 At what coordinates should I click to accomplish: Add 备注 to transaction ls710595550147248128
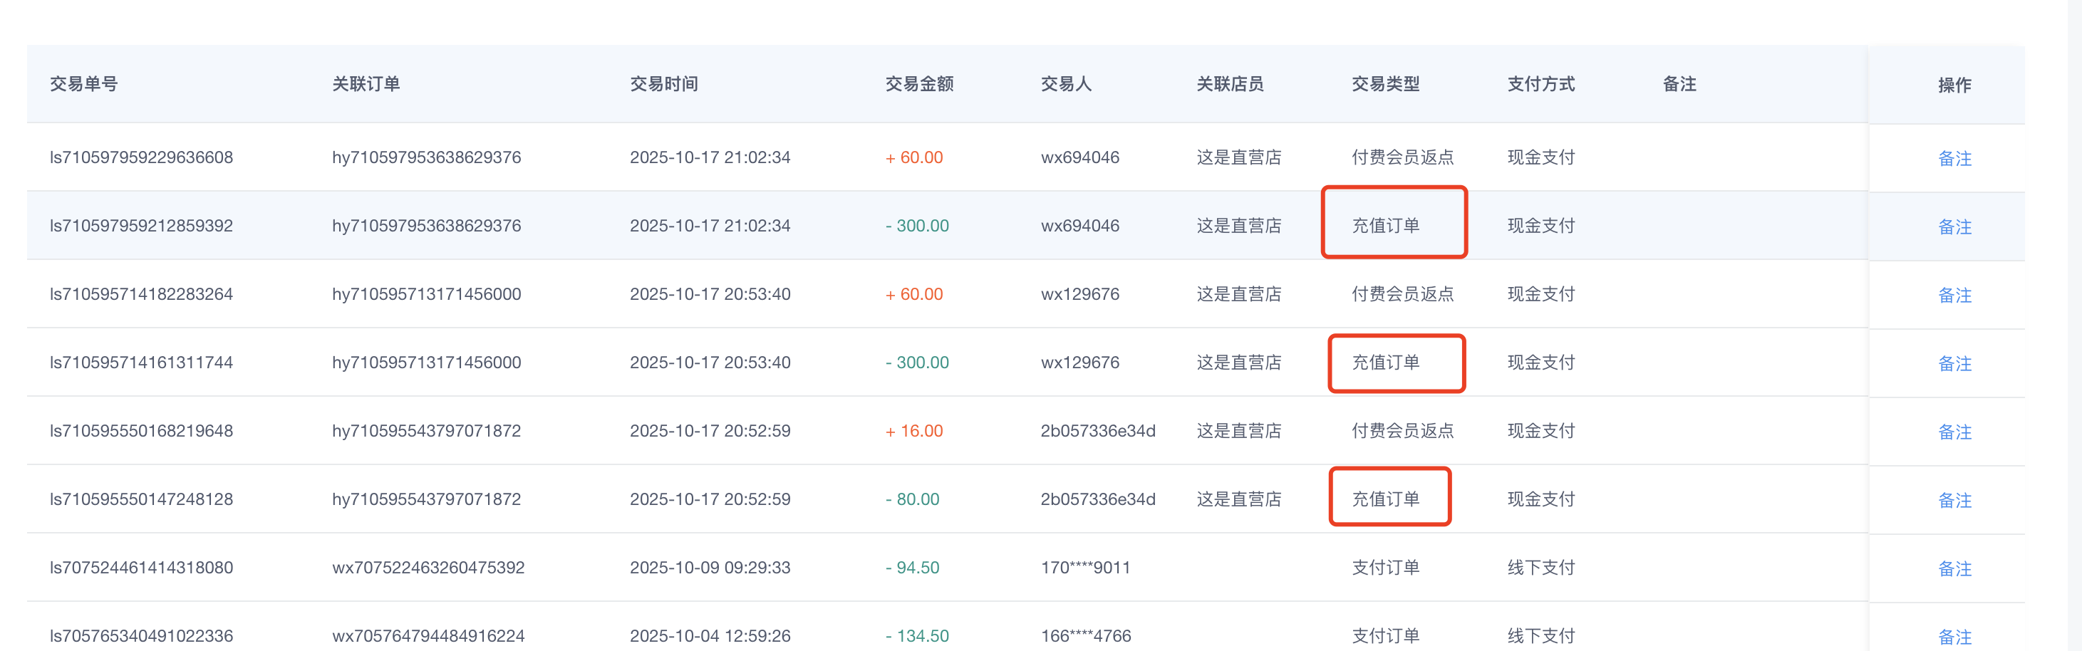coord(1954,501)
